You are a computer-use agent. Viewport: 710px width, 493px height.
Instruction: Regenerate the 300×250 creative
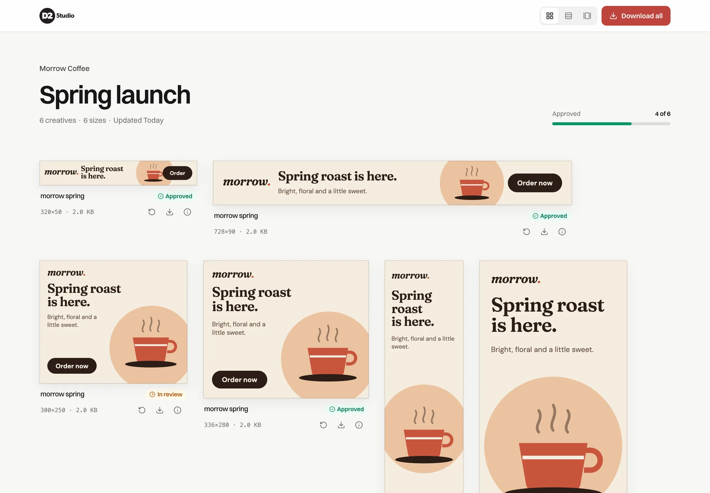[x=142, y=410]
